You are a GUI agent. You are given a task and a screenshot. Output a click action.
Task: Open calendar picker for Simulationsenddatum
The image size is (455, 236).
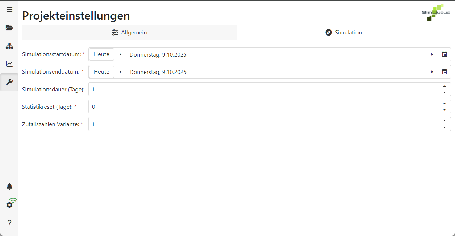click(444, 72)
